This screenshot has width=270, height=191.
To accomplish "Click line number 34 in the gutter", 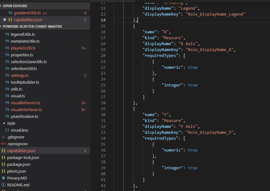I will pyautogui.click(x=103, y=138).
